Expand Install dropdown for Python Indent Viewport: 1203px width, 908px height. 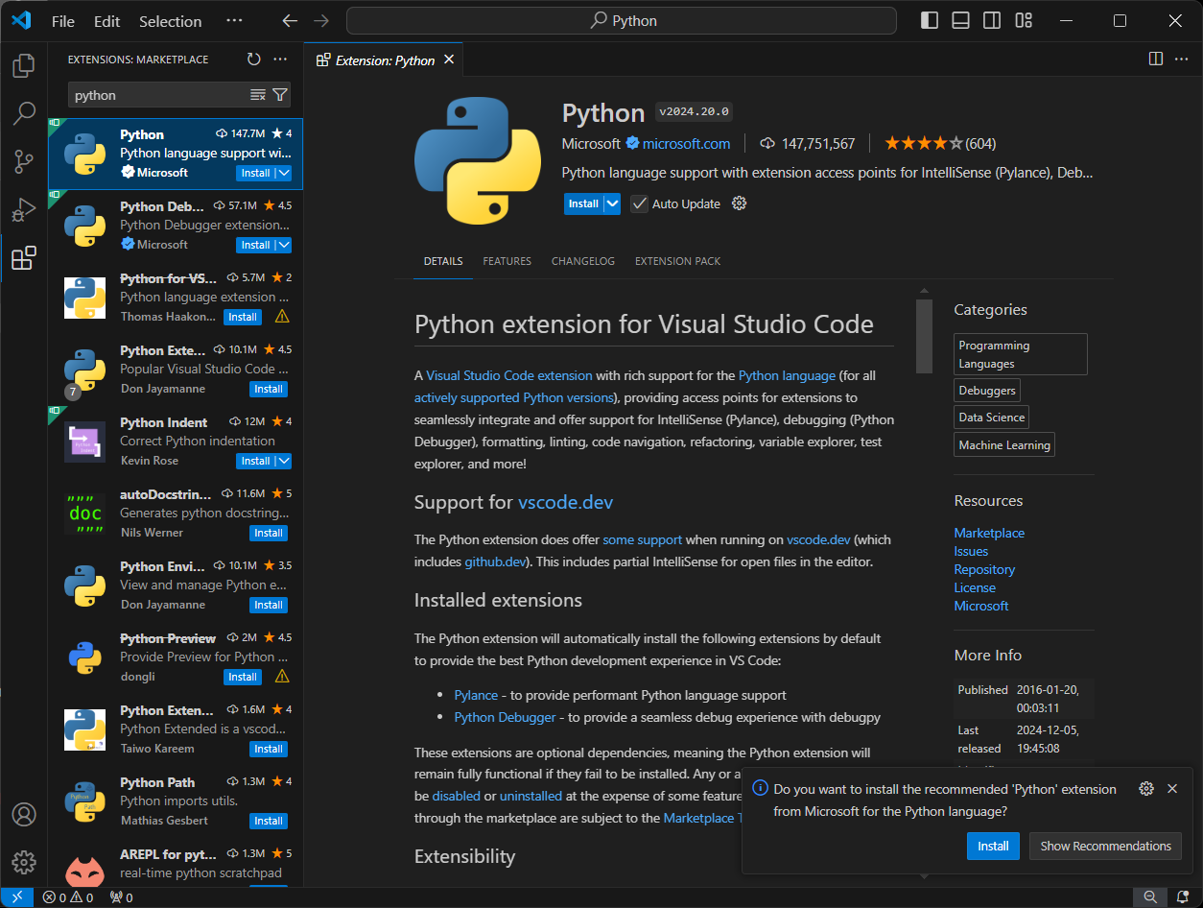pos(283,461)
